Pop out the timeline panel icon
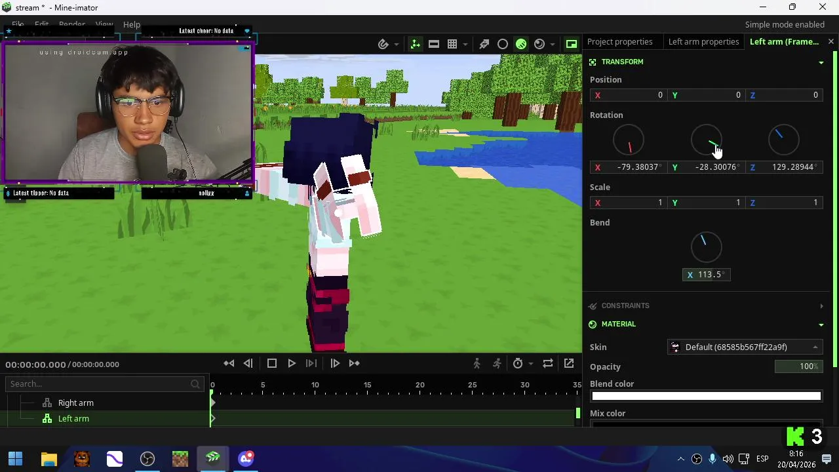Screen dimensions: 839x472 (569, 363)
